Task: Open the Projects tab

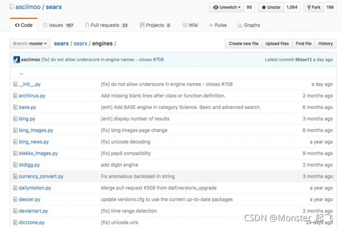Action: (155, 25)
